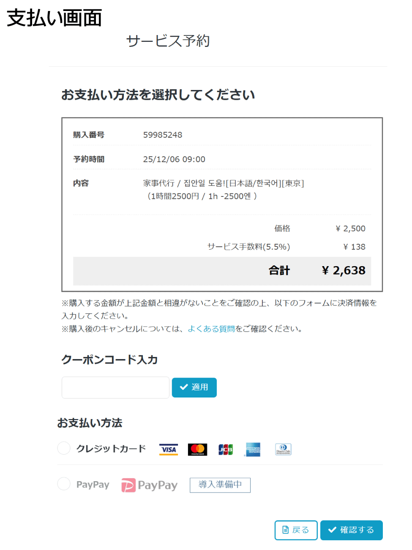Viewport: 412px width, 550px height.
Task: Click the Mastercard logo icon
Action: pyautogui.click(x=197, y=449)
